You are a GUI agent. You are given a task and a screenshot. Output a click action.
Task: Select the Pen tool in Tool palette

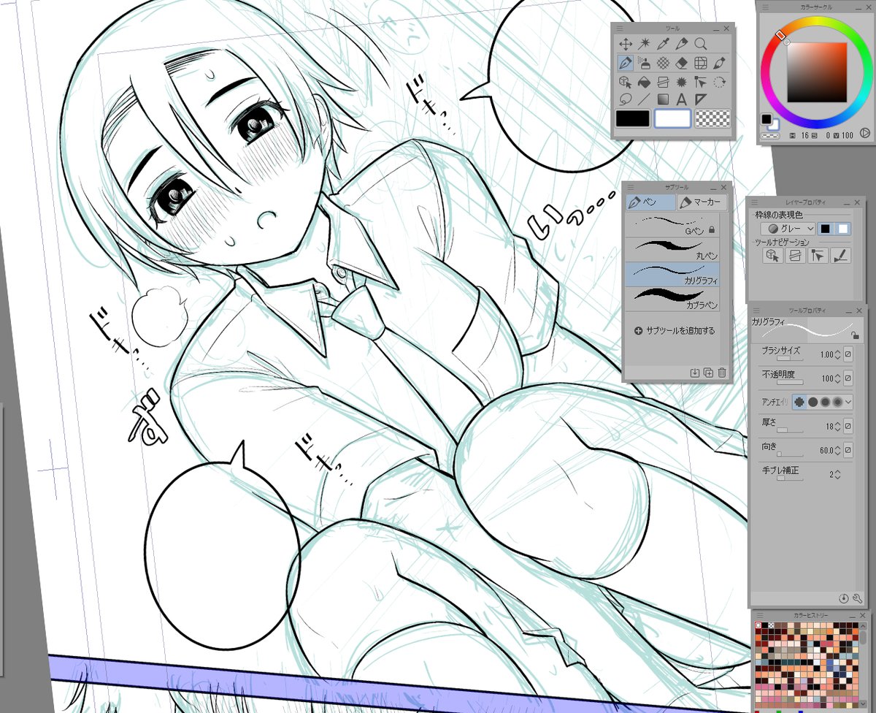click(x=626, y=63)
